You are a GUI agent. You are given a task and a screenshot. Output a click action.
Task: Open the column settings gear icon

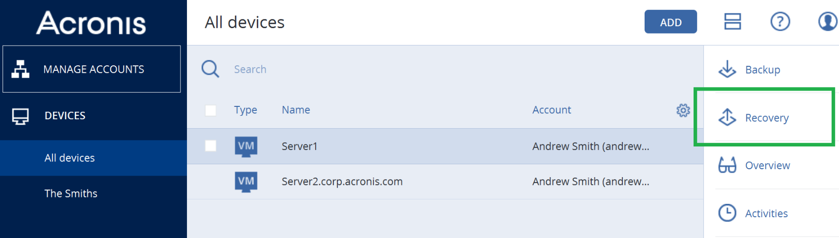coord(683,110)
